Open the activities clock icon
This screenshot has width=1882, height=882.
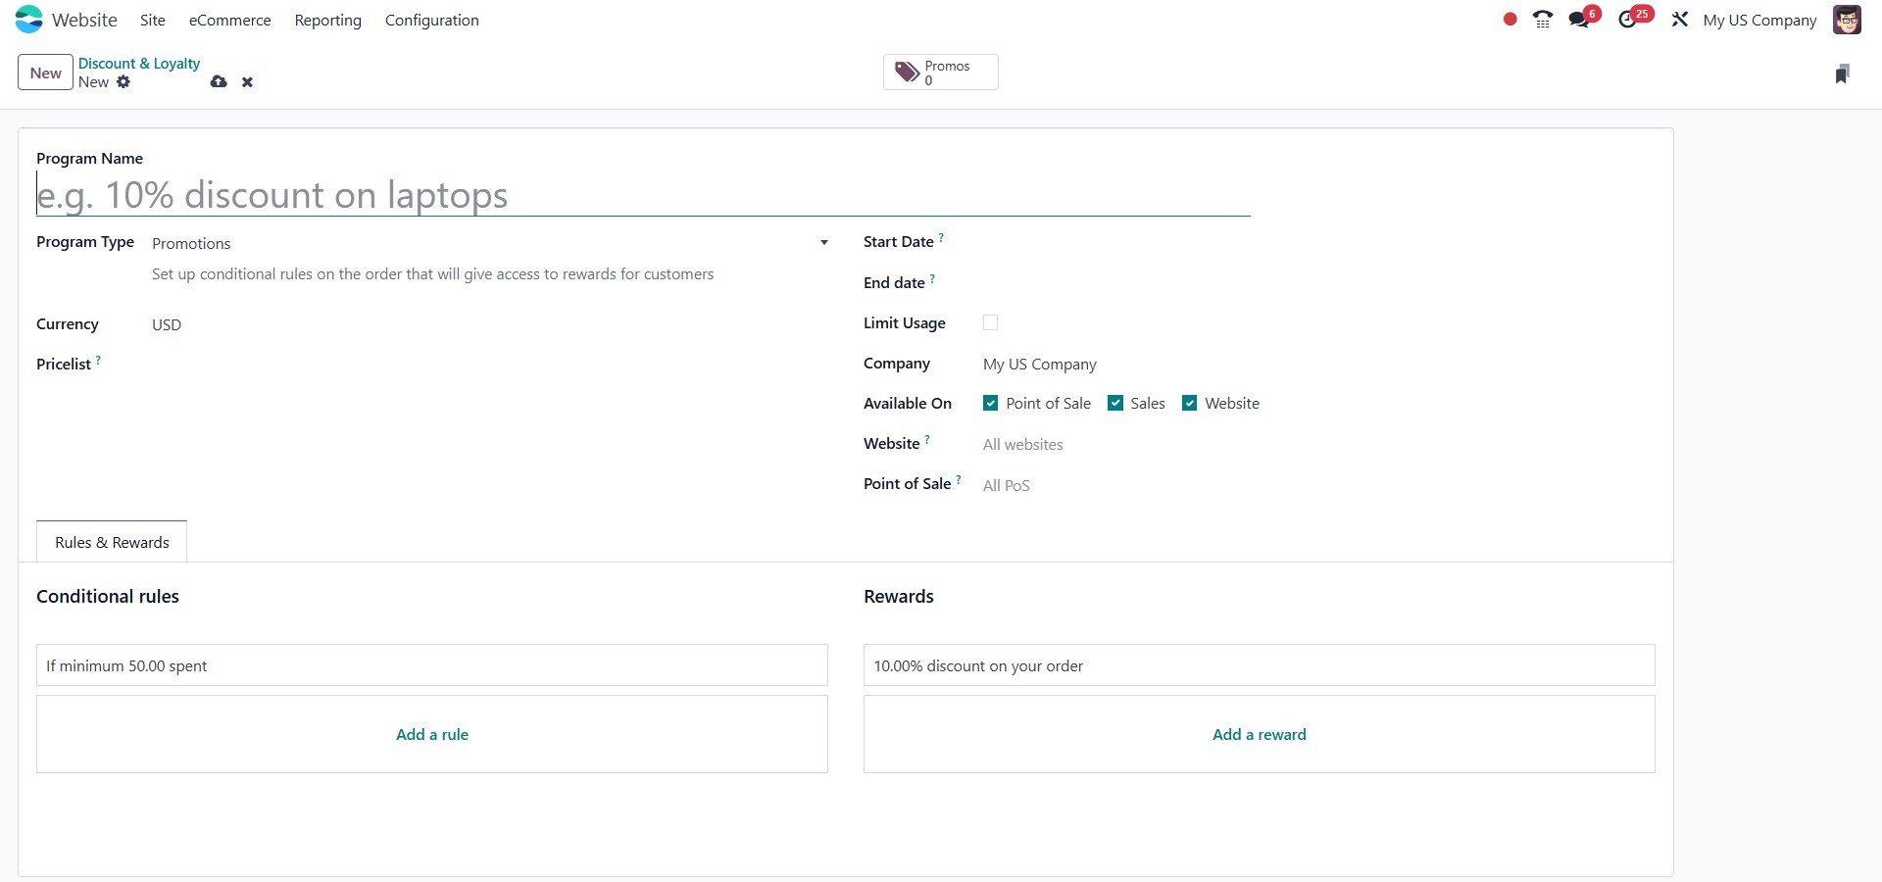(1628, 20)
